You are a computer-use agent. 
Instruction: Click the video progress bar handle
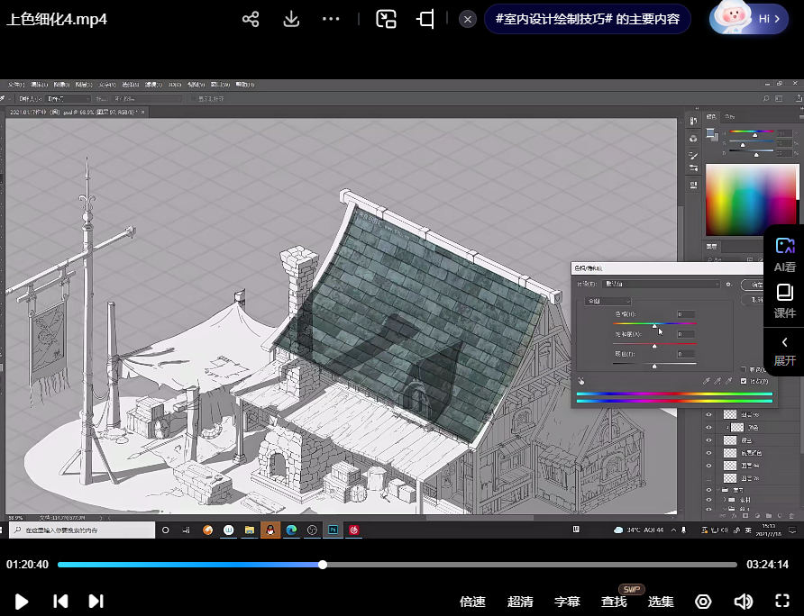[x=323, y=565]
